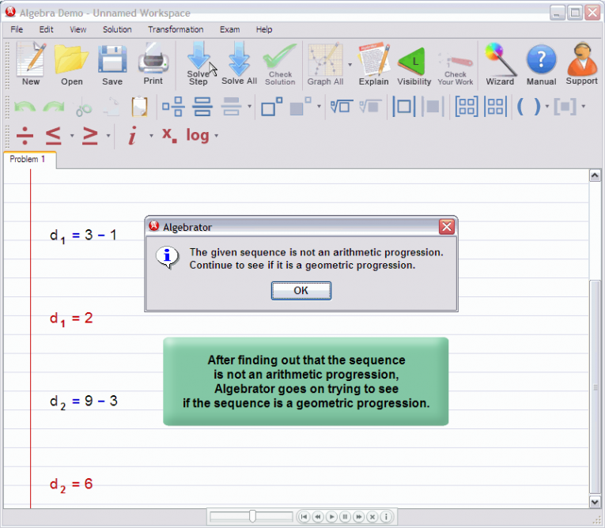Click the Graph All icon

pos(325,64)
